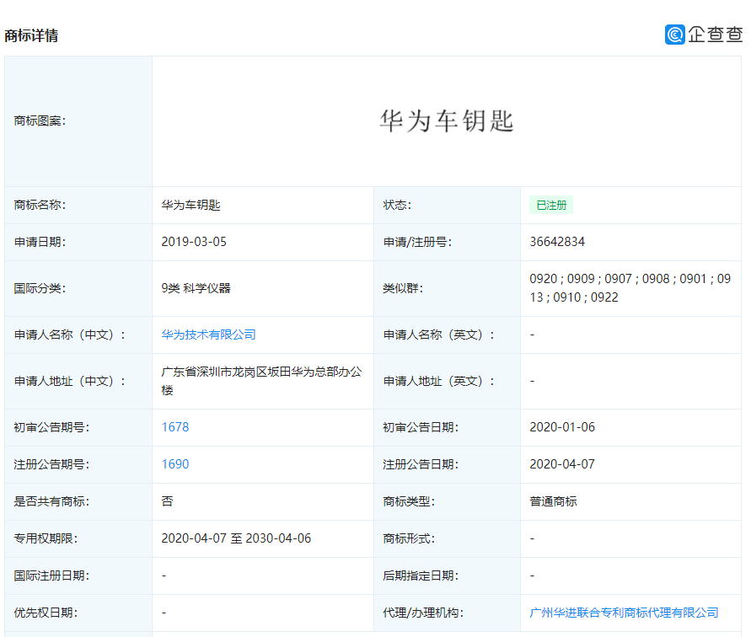This screenshot has width=751, height=637.
Task: Click the 企查查 logo icon
Action: point(675,35)
